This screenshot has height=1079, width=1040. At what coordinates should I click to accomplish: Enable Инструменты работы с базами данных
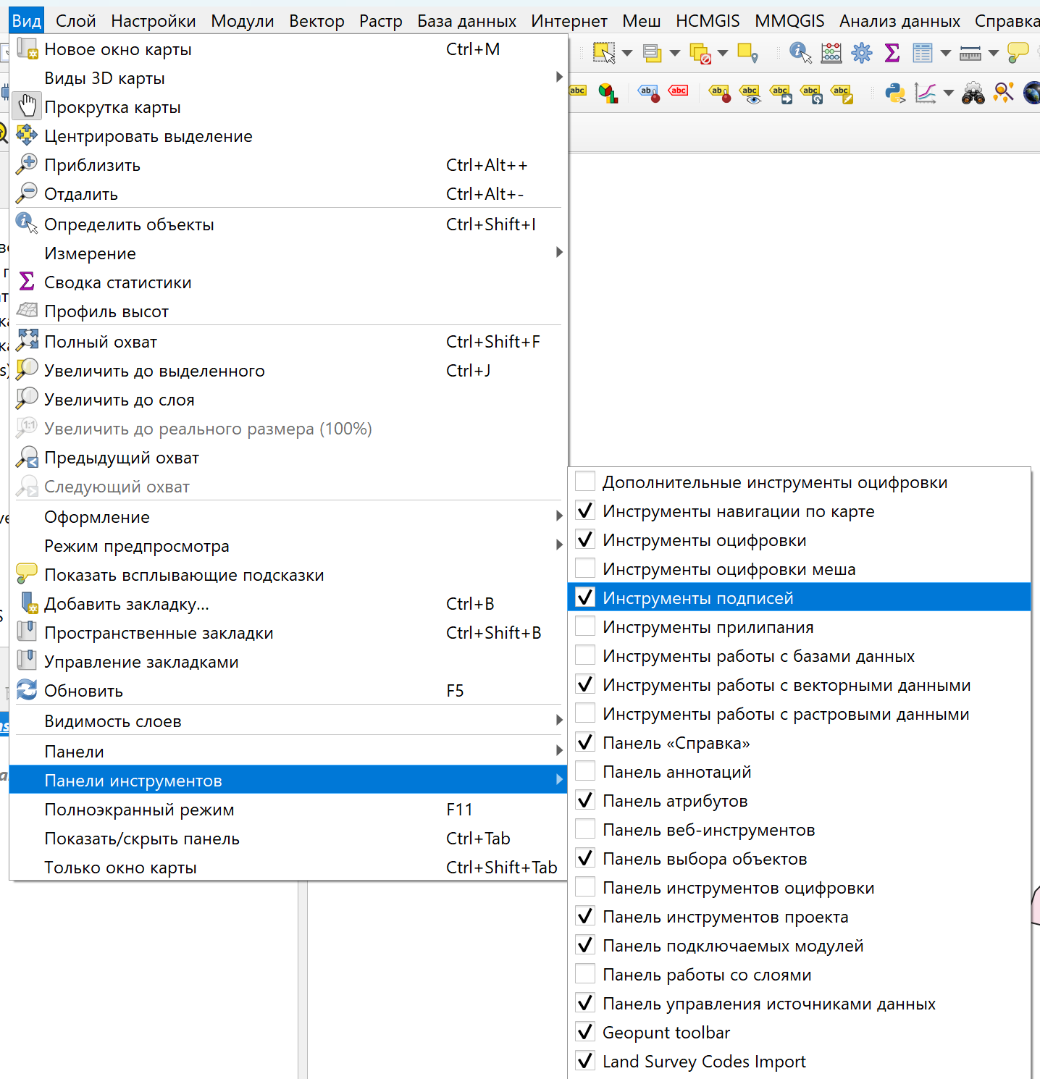pyautogui.click(x=585, y=655)
